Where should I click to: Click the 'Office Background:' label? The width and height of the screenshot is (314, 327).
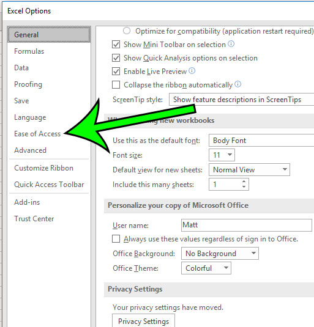coord(144,254)
